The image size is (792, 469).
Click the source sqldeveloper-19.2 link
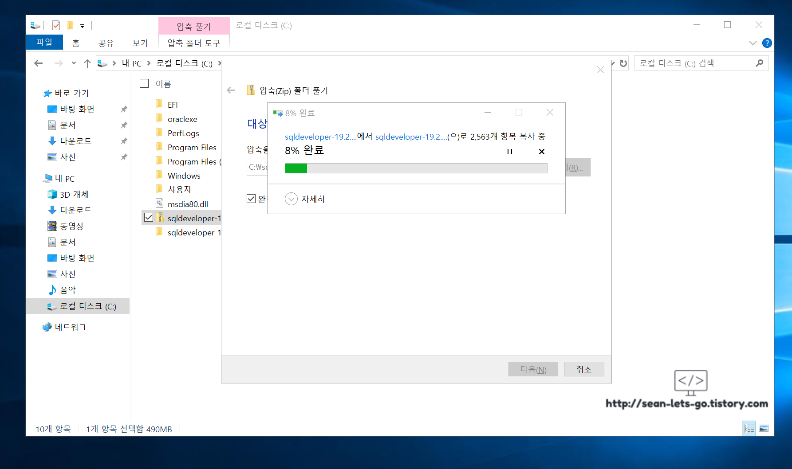pyautogui.click(x=320, y=137)
